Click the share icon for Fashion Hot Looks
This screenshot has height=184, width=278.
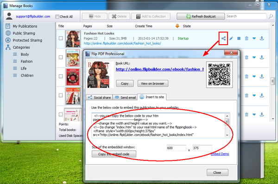pos(223,38)
